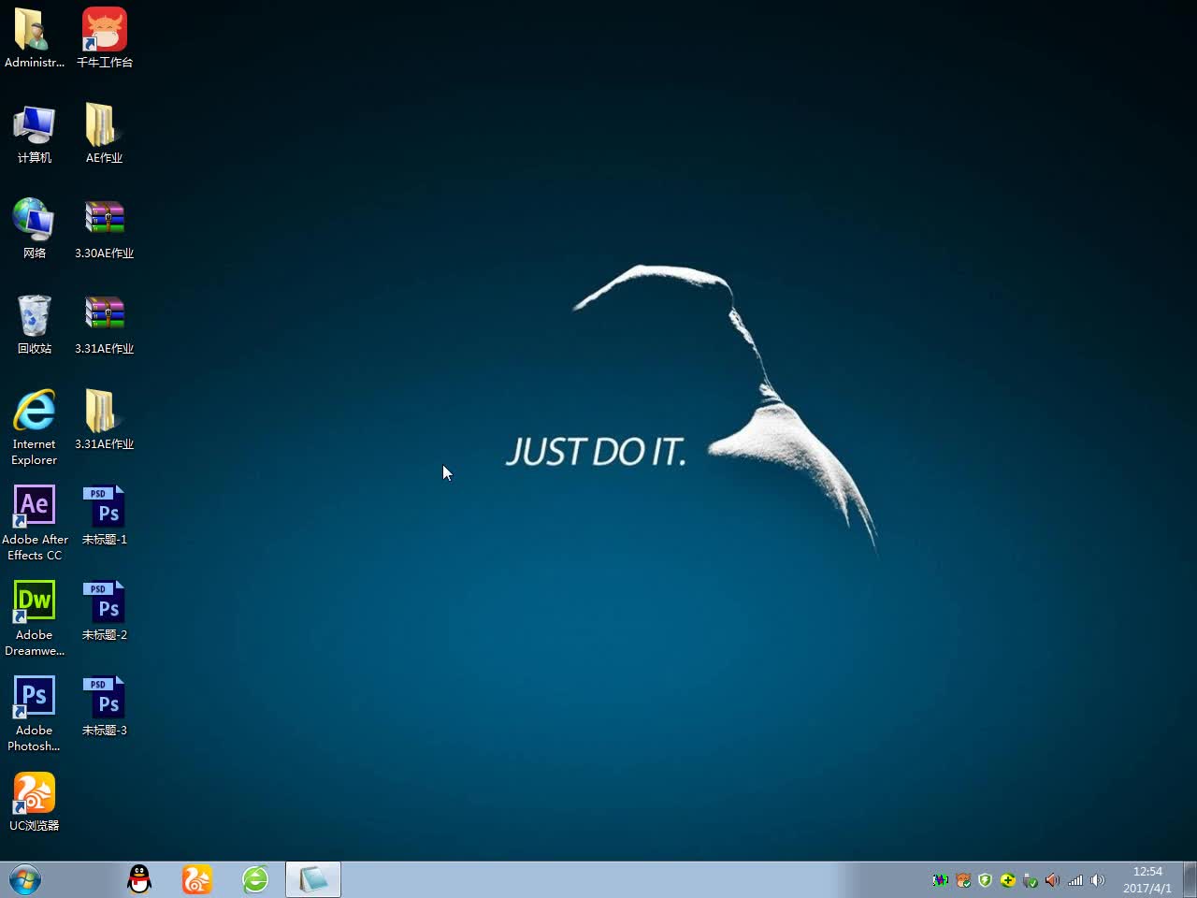Image resolution: width=1197 pixels, height=898 pixels.
Task: Open the green shield security tray icon
Action: click(985, 880)
